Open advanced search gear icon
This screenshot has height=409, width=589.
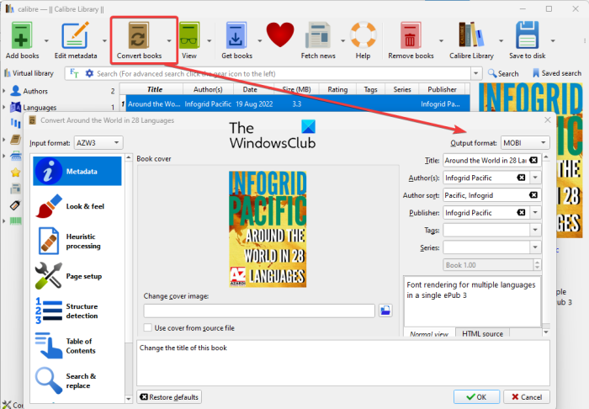tap(89, 73)
